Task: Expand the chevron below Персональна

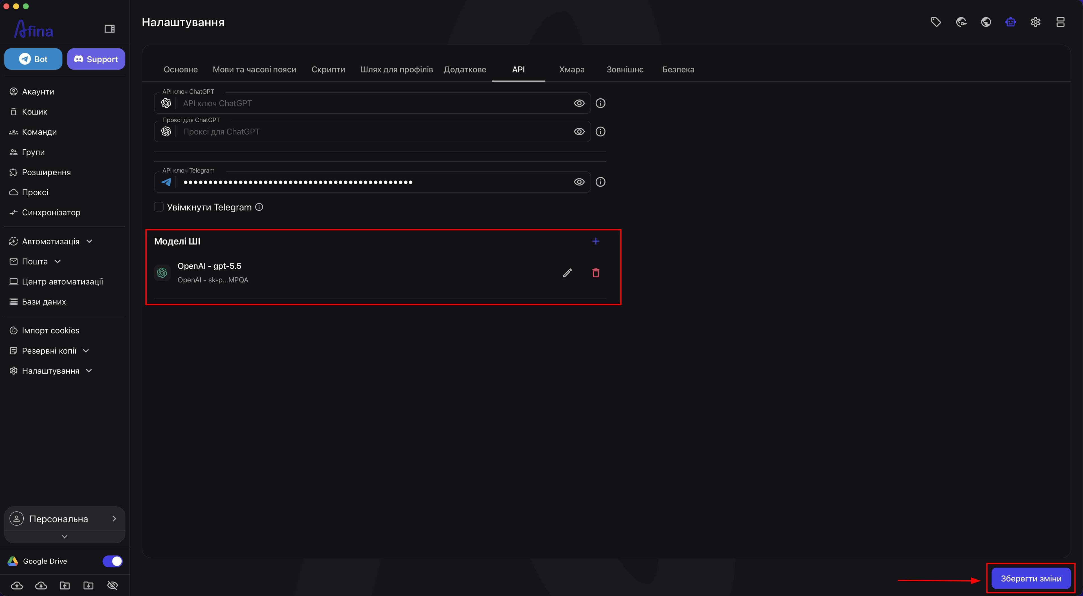Action: pos(65,537)
